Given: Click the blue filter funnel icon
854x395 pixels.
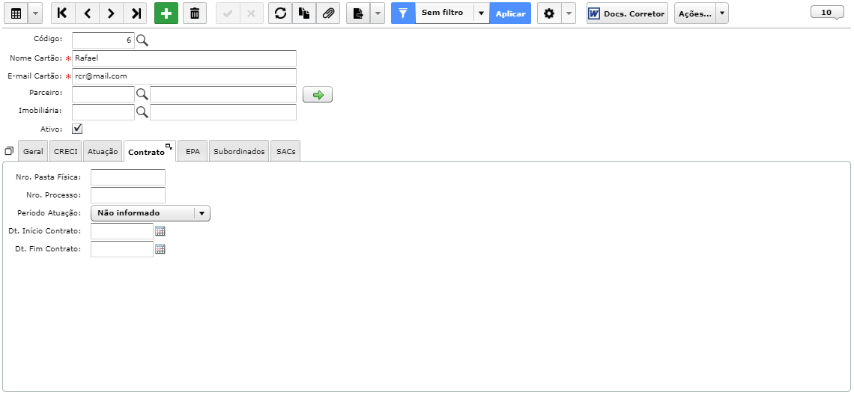Looking at the screenshot, I should click(x=403, y=13).
